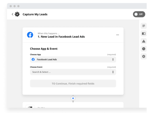
Task: Open the notes outline sidebar icon
Action: [144, 26]
